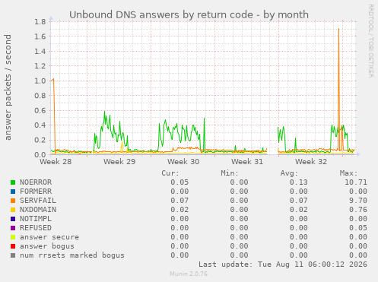This screenshot has height=282, width=378.
Task: Click the blue FORMERR legend swatch
Action: coord(13,192)
